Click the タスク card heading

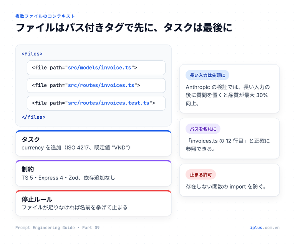click(x=31, y=139)
